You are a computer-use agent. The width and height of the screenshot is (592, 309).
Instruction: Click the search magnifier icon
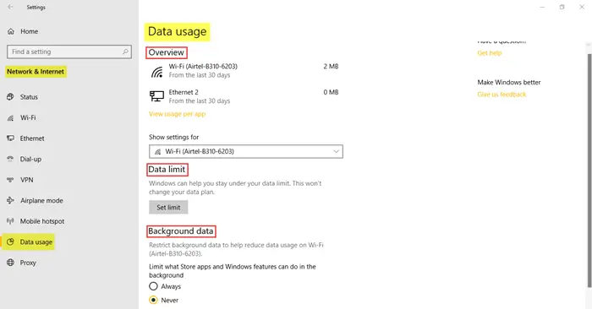pyautogui.click(x=125, y=51)
